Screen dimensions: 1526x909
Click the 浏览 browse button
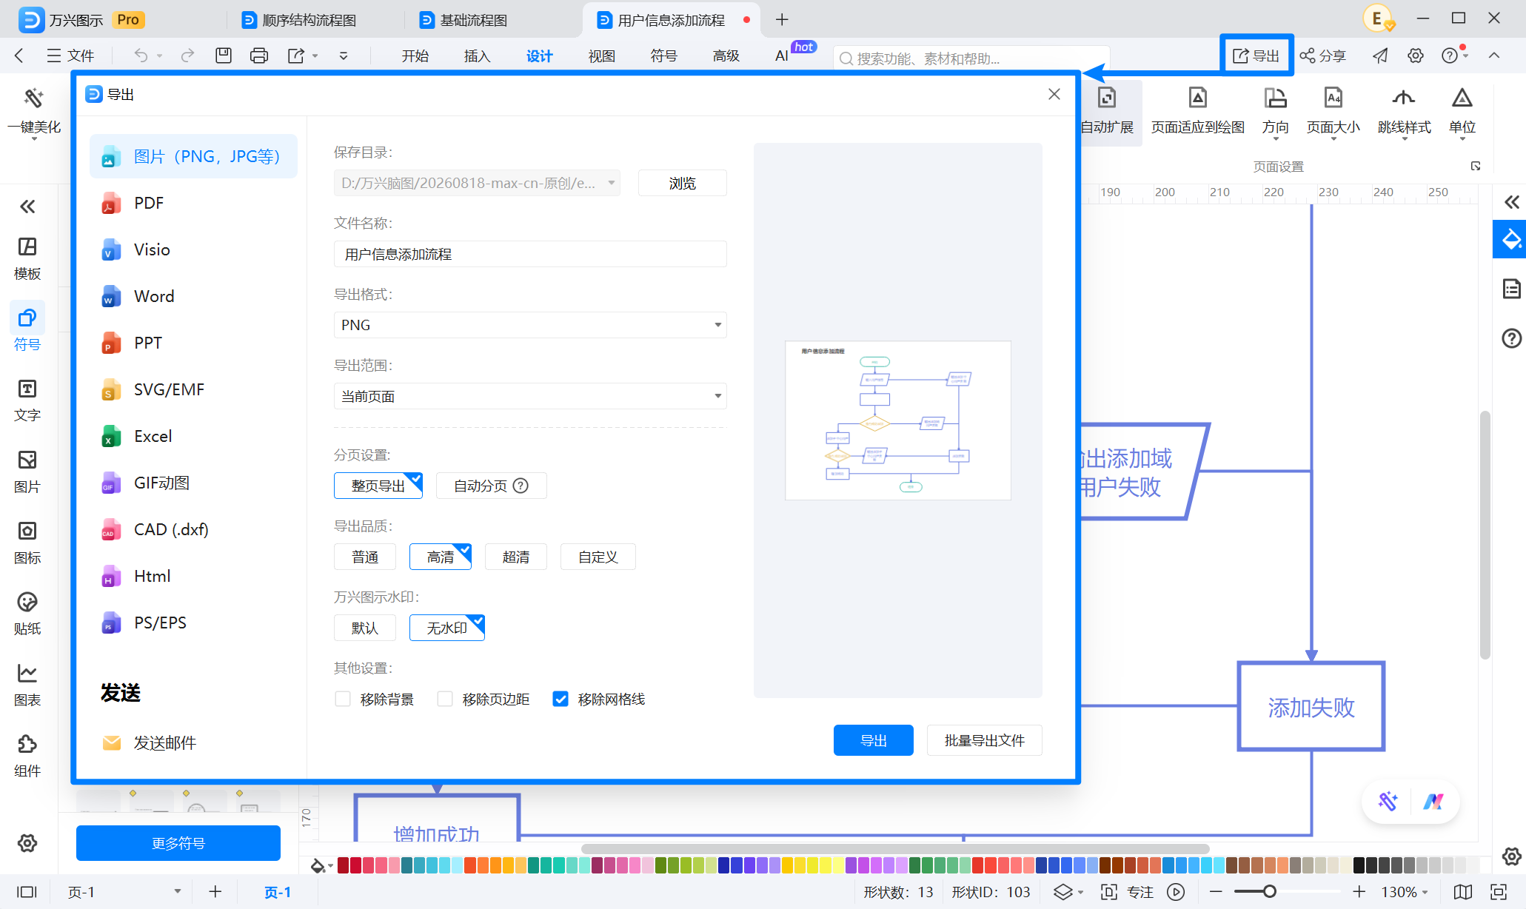(x=682, y=183)
